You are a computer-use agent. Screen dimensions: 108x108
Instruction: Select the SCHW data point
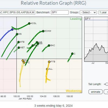pos(43,31)
